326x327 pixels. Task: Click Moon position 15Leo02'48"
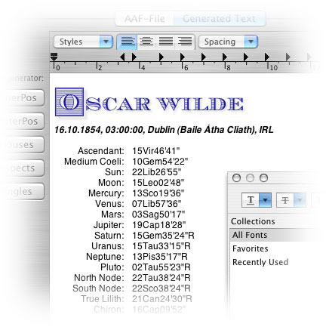158,183
